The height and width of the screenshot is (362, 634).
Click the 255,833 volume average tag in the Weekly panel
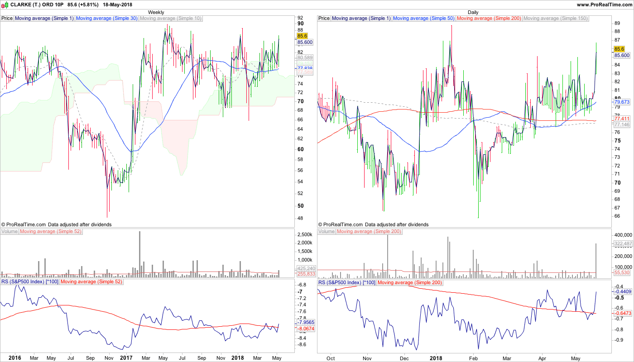point(306,274)
